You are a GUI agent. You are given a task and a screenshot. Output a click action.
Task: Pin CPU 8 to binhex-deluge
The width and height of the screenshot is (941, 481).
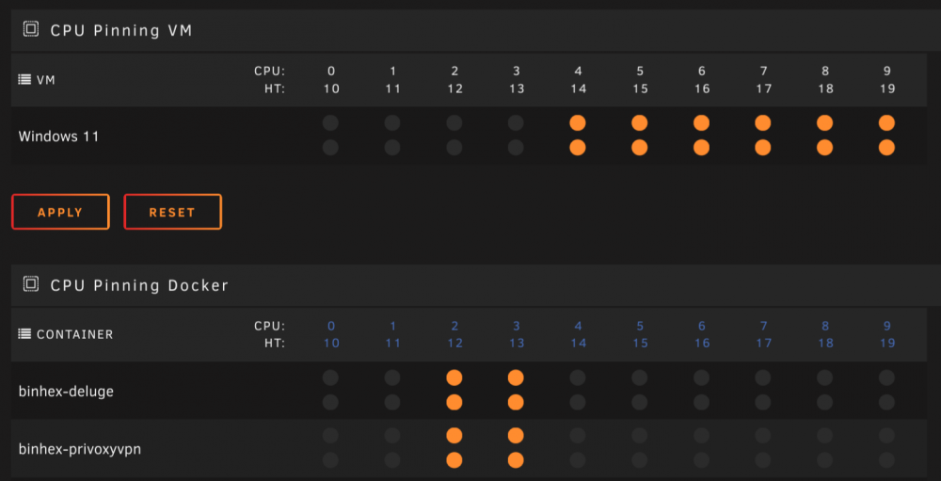click(825, 377)
